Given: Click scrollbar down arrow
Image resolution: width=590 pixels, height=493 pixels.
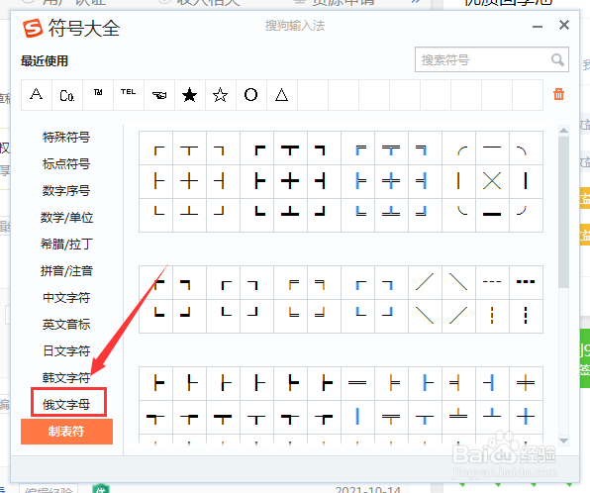Looking at the screenshot, I should click(x=563, y=441).
